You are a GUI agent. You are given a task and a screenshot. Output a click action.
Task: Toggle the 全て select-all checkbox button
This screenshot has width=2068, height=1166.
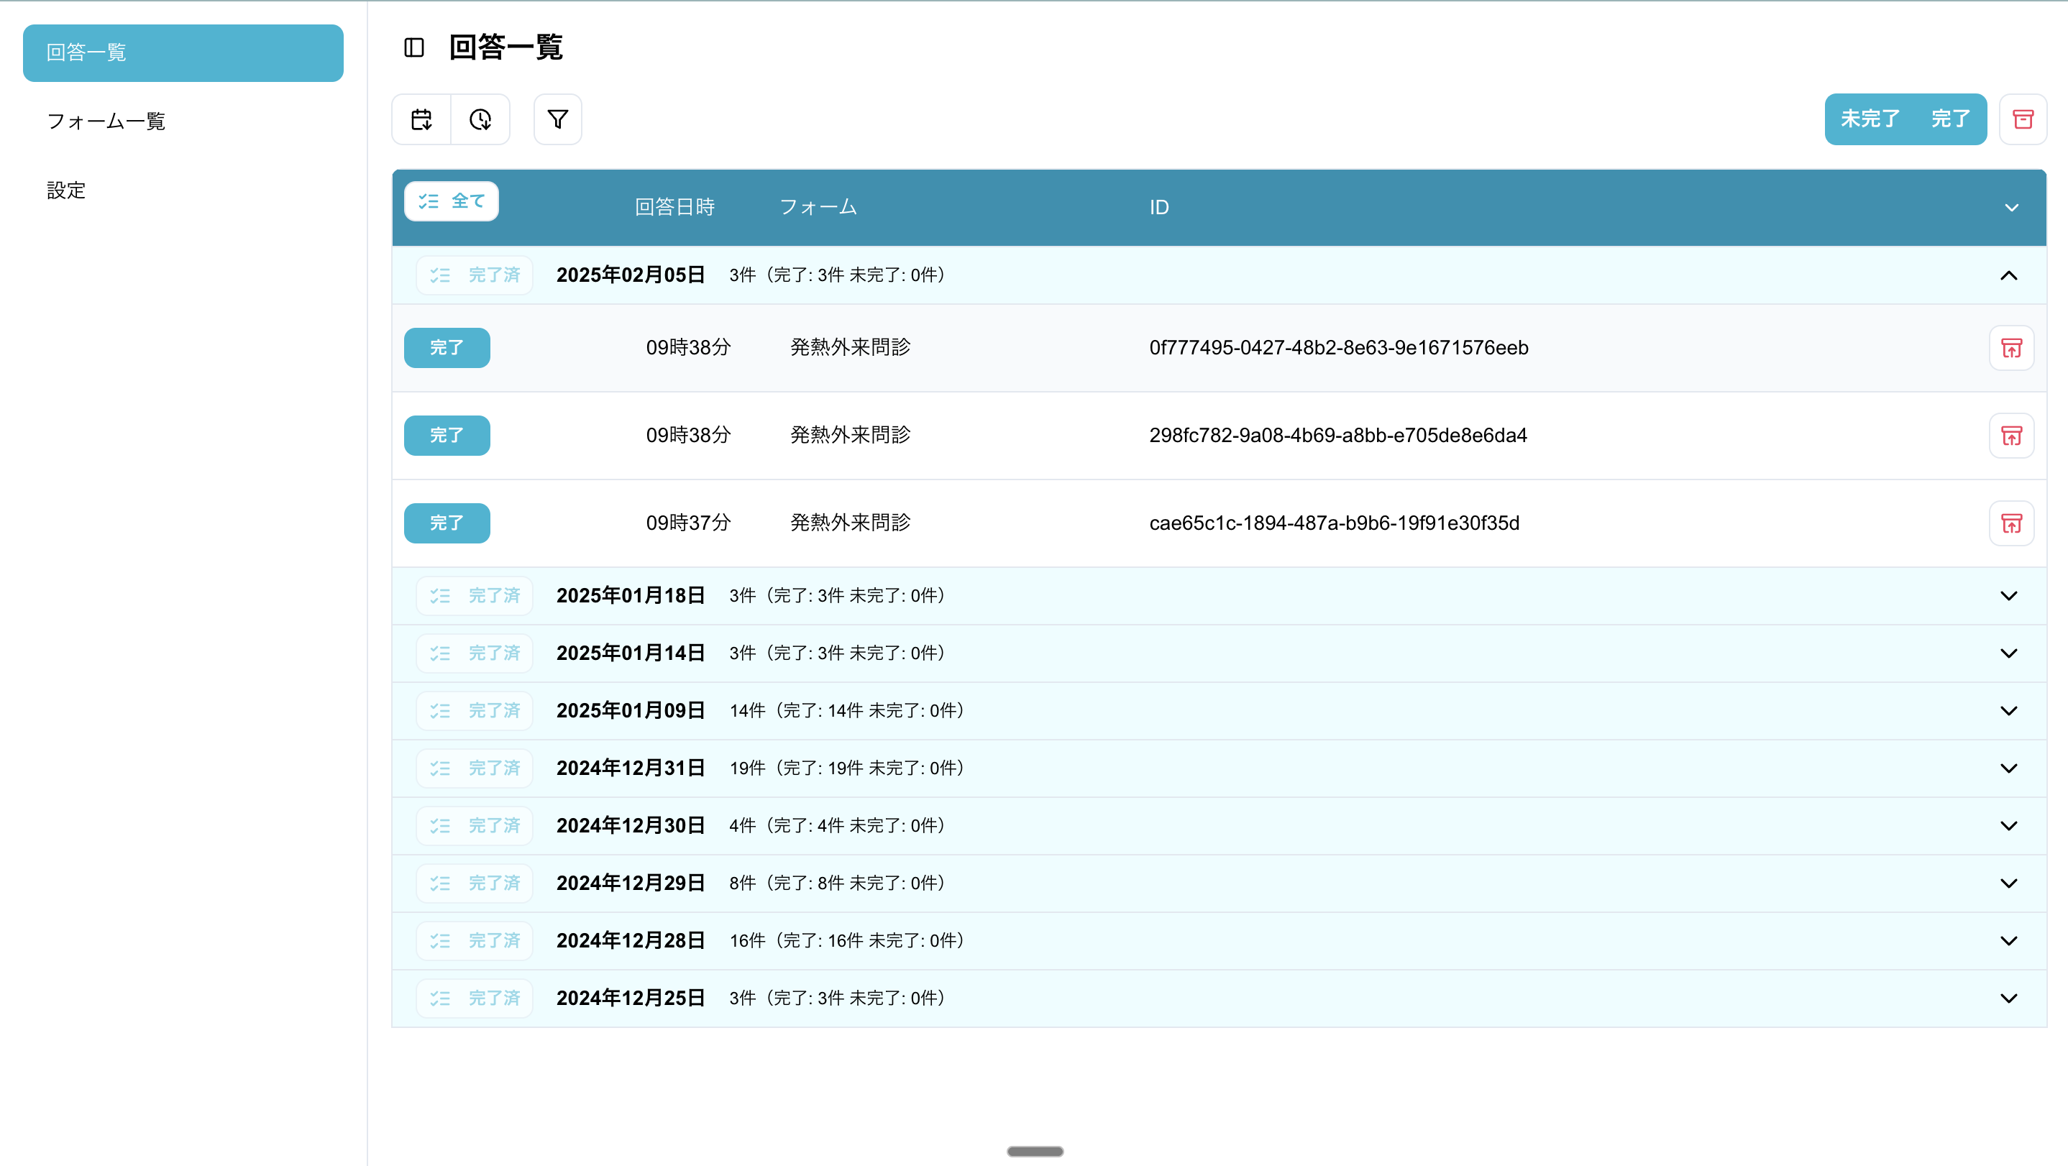coord(451,201)
